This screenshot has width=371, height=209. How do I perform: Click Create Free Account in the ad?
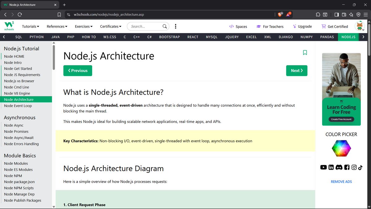point(341,119)
